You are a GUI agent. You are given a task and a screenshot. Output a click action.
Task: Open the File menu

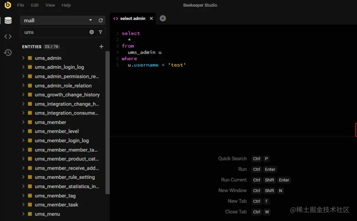pos(20,5)
